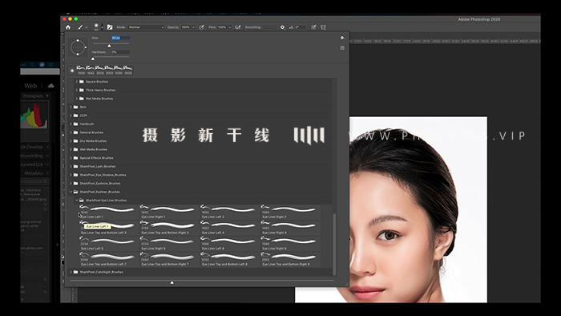Expand SharkPixel_Lash_Brushes folder chevron
561x316 pixels.
[x=71, y=166]
